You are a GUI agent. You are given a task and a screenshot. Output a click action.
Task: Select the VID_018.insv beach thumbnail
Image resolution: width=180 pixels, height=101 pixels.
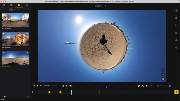15,58
